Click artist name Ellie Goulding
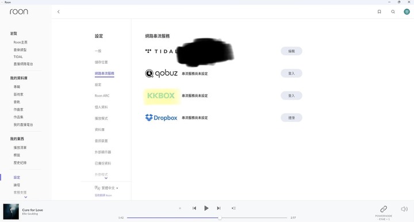Viewport: 414px width, 222px height. 30,214
